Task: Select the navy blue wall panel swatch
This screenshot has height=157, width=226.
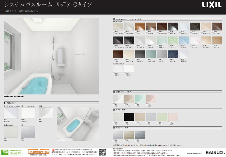Action: (x=173, y=54)
